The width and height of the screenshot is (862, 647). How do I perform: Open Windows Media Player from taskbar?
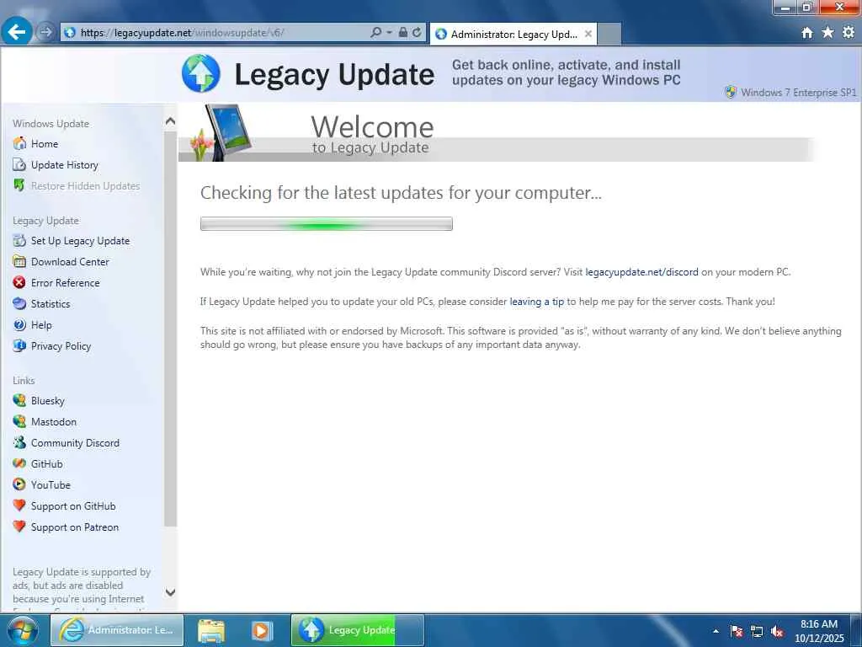click(x=262, y=630)
